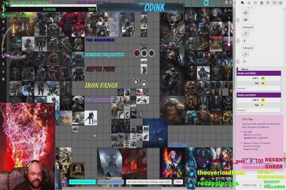
Task: Click the second 'Akama uses Barter' header
Action: coord(259,95)
